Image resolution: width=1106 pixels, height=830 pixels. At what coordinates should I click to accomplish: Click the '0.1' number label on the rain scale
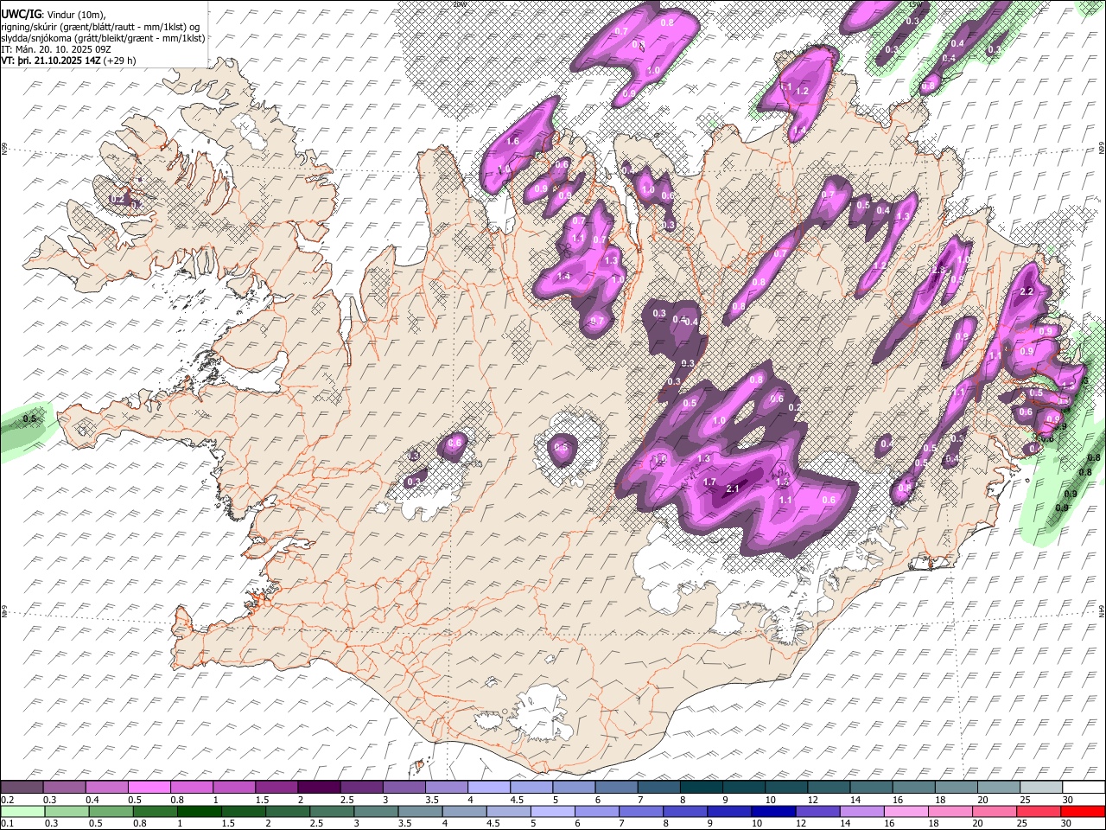coord(7,824)
